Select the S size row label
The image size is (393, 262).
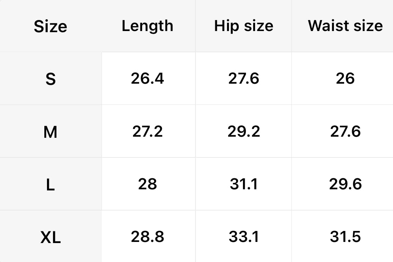pyautogui.click(x=50, y=79)
